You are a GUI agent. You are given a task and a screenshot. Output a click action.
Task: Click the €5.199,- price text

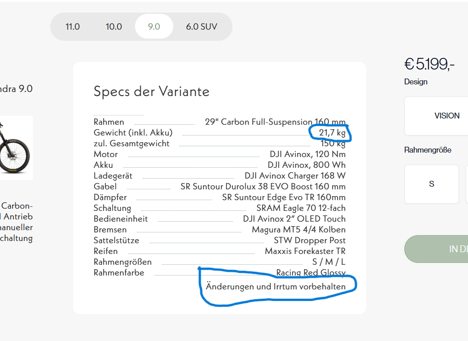pyautogui.click(x=429, y=65)
